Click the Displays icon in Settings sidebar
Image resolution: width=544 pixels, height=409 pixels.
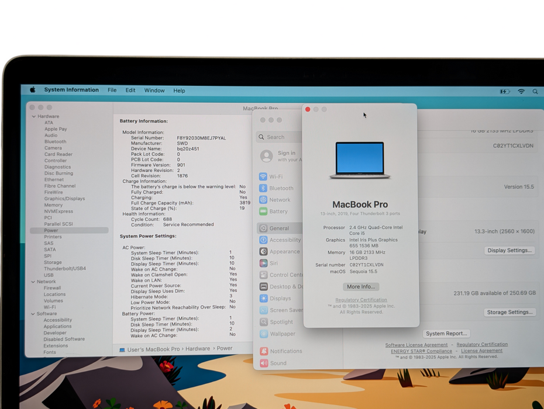[263, 299]
